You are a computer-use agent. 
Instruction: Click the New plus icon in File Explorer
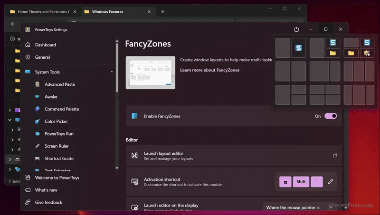pos(12,39)
